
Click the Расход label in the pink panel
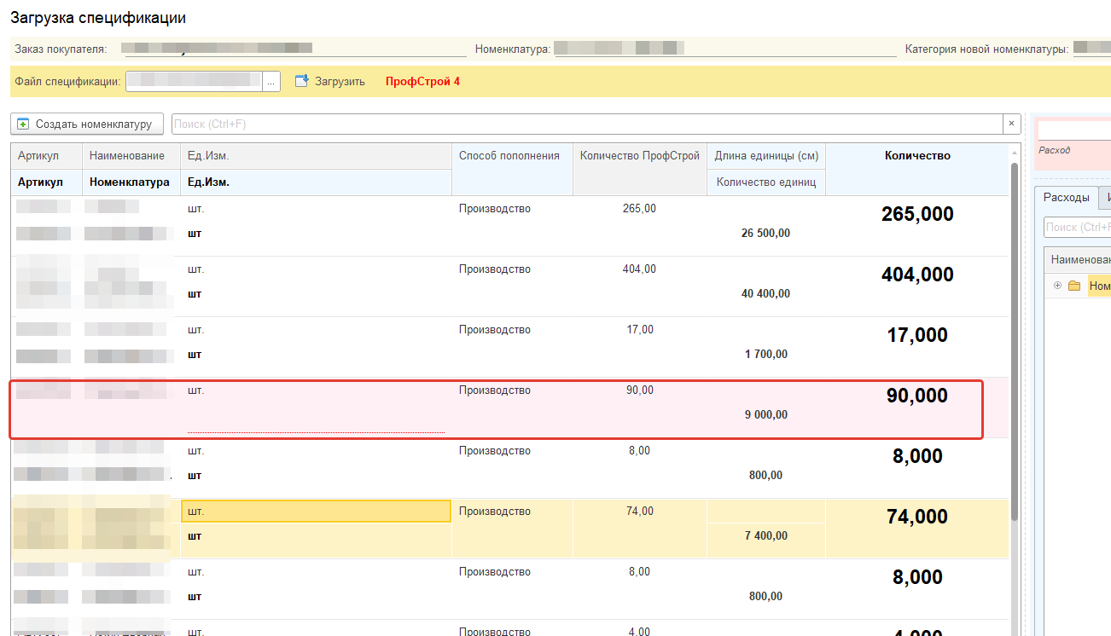click(x=1055, y=151)
